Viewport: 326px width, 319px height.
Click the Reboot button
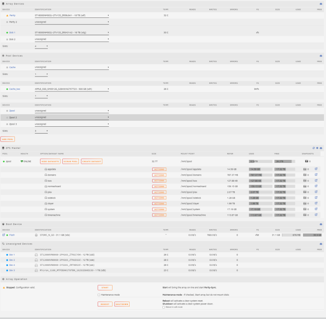105,304
